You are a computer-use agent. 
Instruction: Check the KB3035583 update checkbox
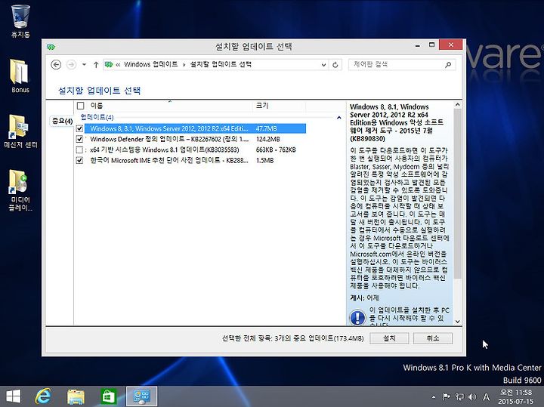[80, 150]
